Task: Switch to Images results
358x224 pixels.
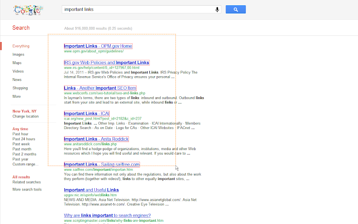Action: [18, 54]
